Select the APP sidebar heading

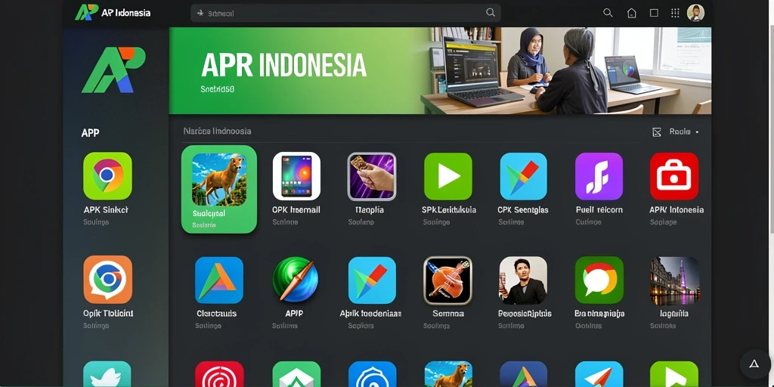91,133
